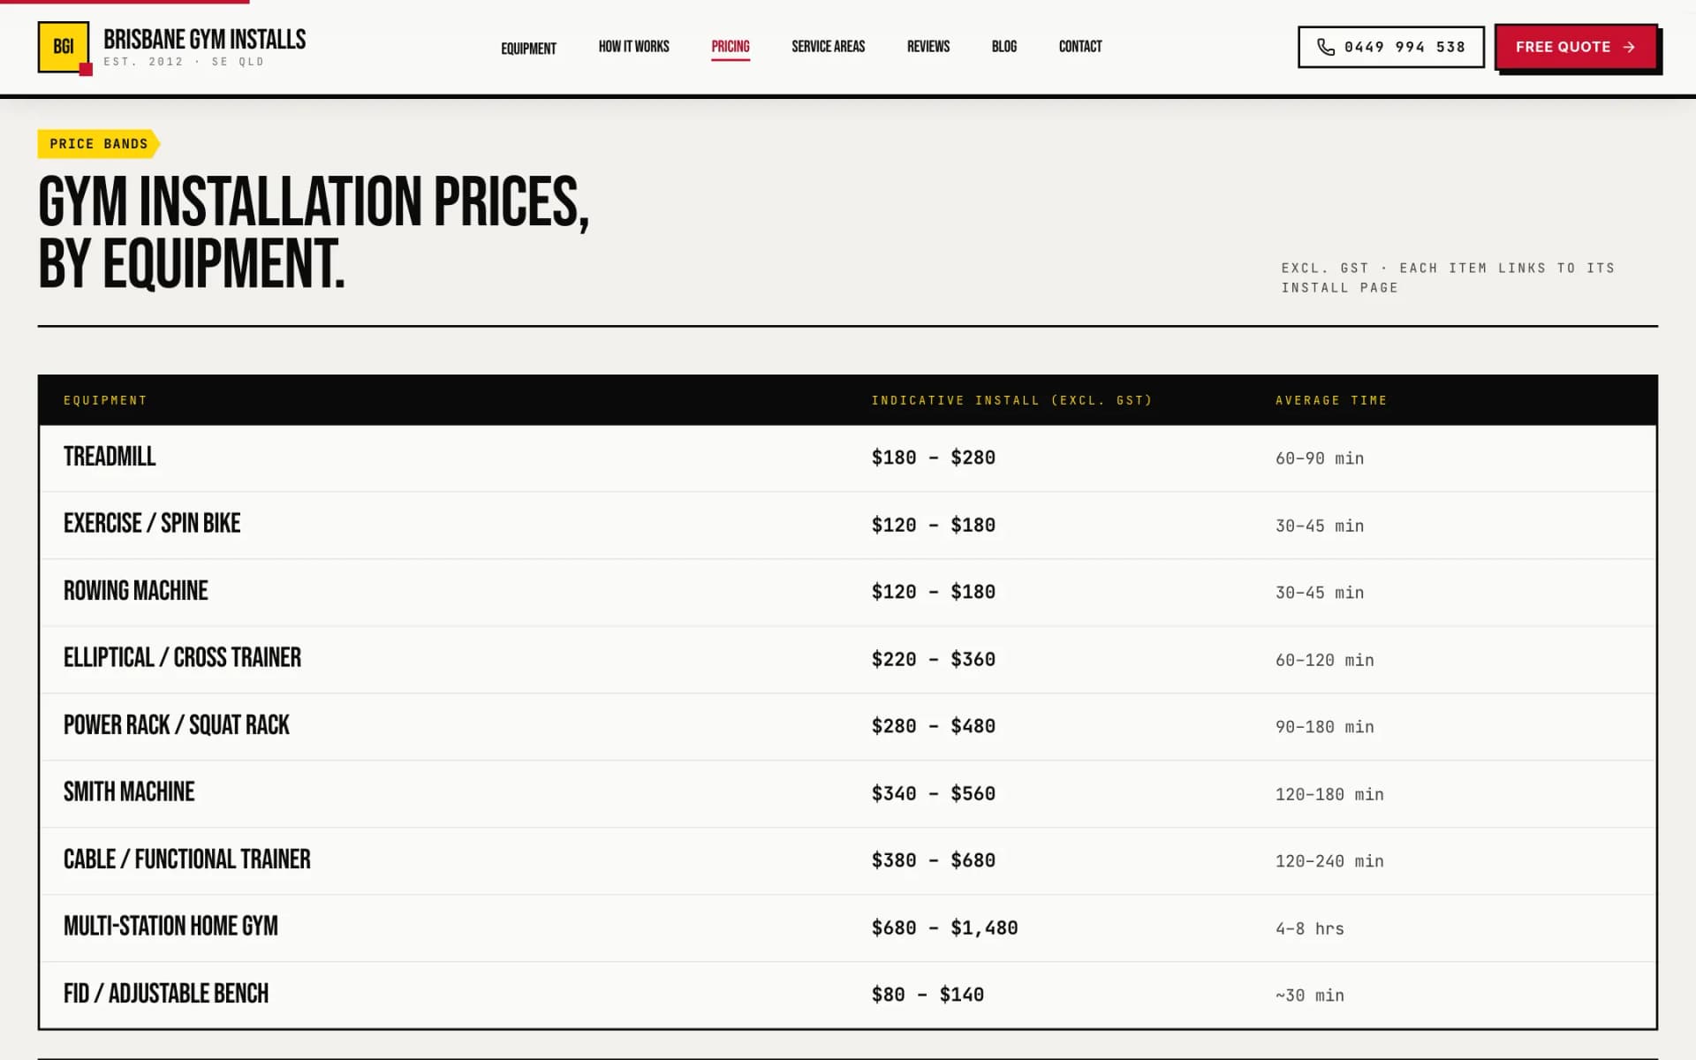1696x1060 pixels.
Task: Call 0449 994 538 phone button
Action: click(x=1390, y=47)
